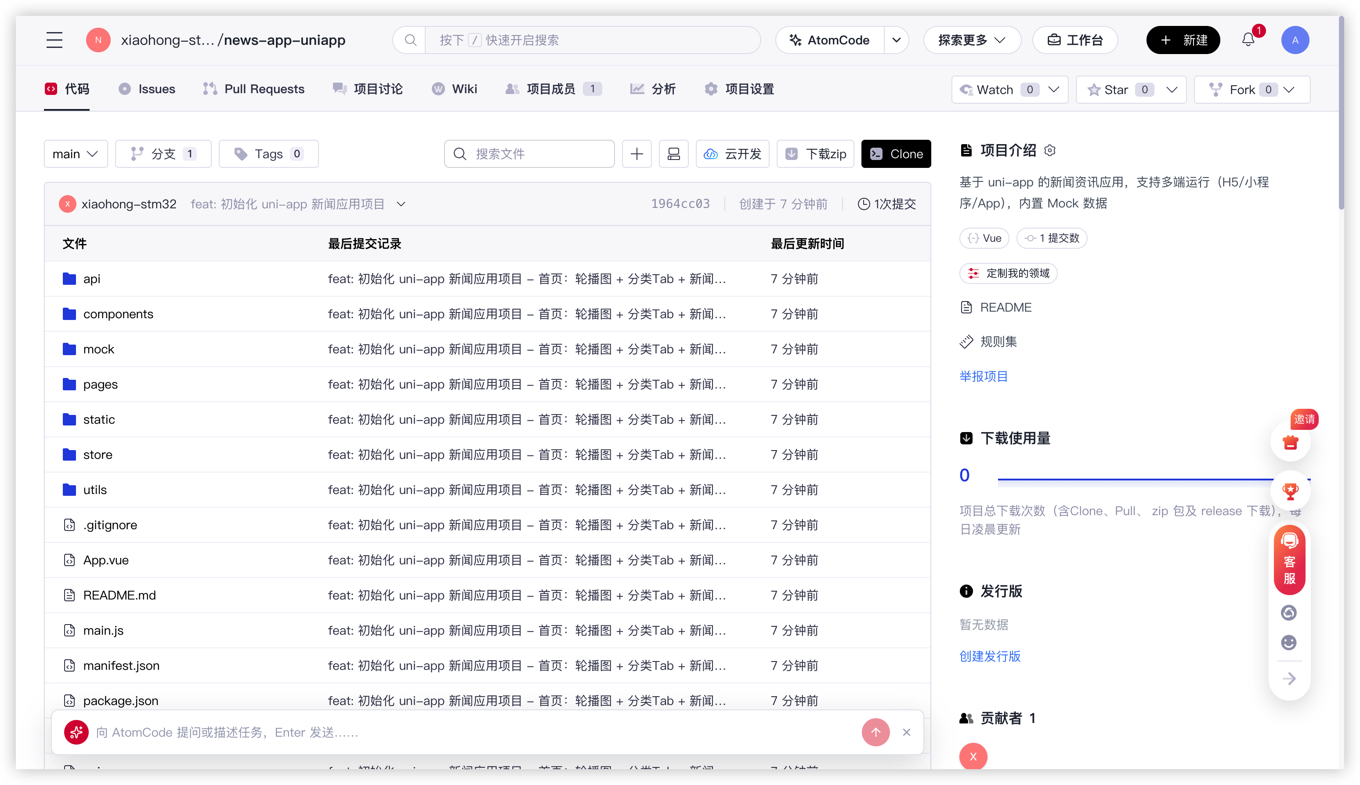Open the README.md file icon
This screenshot has width=1360, height=785.
pyautogui.click(x=69, y=595)
